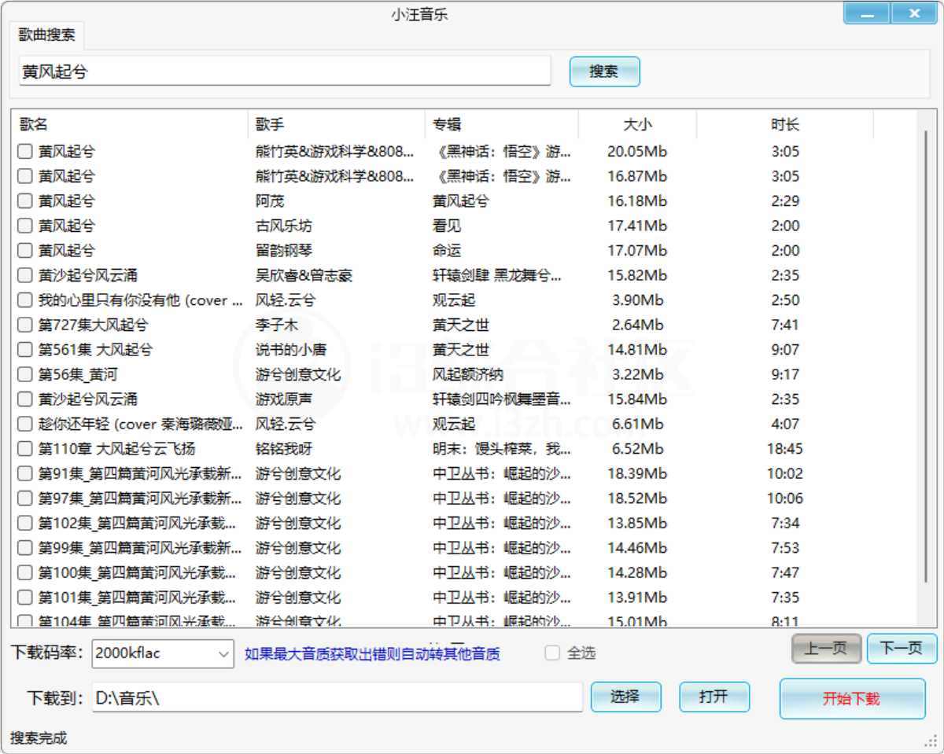The height and width of the screenshot is (754, 944).
Task: Click the song search input field
Action: tap(285, 72)
